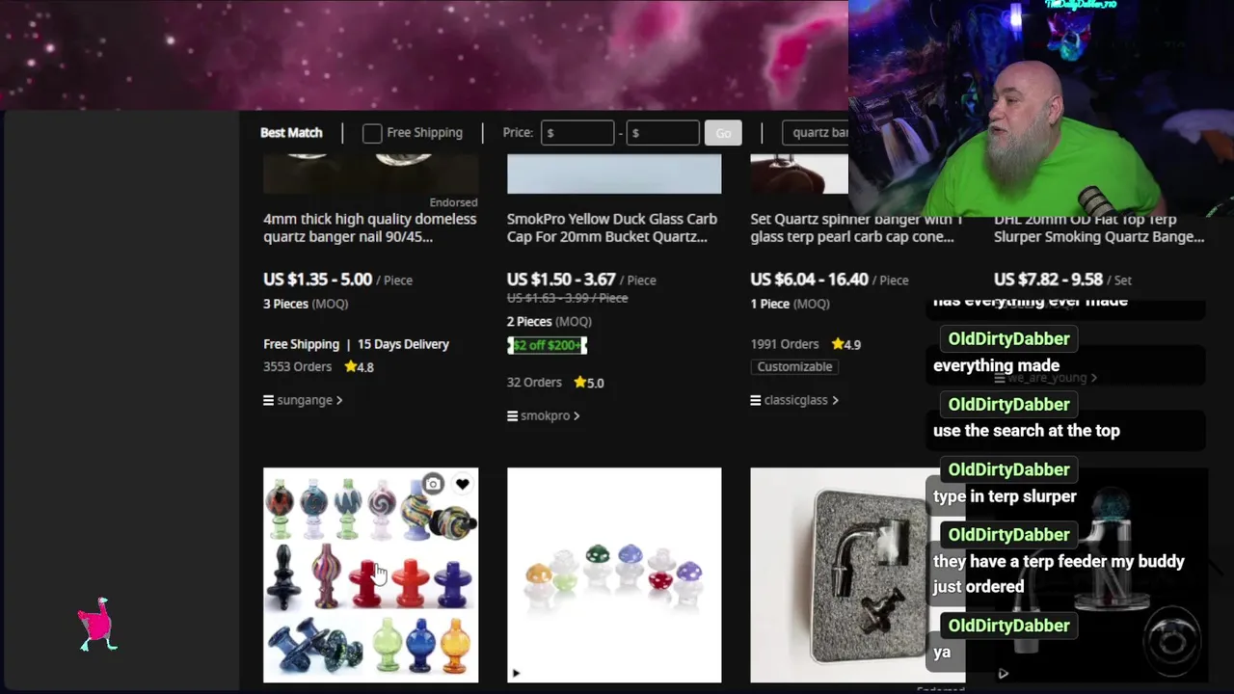Enable the Free Shipping checkbox
The height and width of the screenshot is (694, 1234).
[372, 133]
